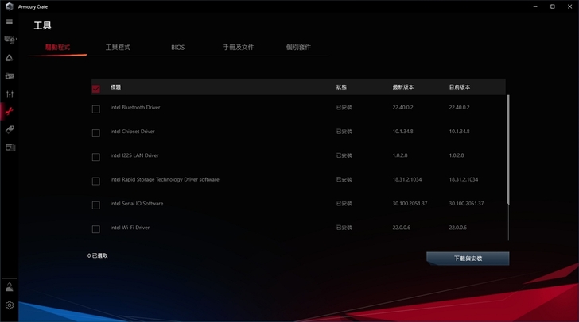This screenshot has height=322, width=579.
Task: Select Intel Rapid Storage Technology Driver software title
Action: tap(165, 179)
